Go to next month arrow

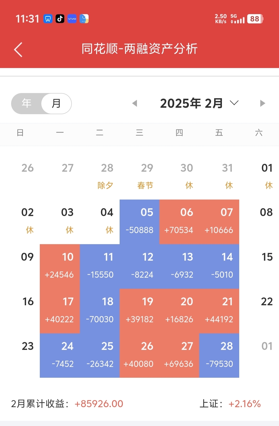click(262, 103)
